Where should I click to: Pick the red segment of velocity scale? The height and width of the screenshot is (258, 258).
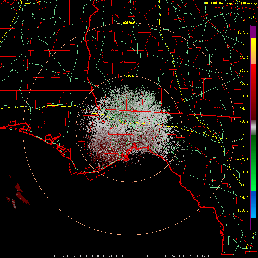coord(253,92)
